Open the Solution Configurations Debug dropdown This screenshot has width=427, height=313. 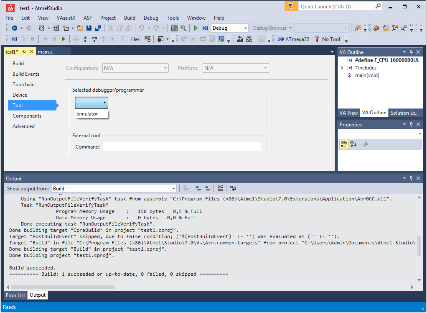(x=229, y=28)
